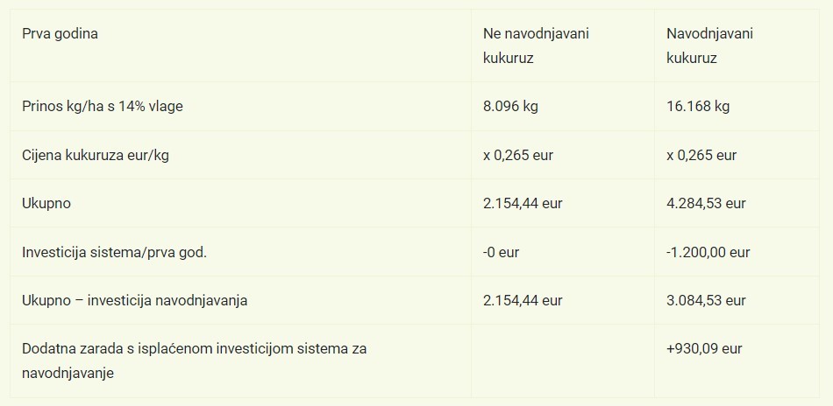Select the "Navodnjavani kukuruz" column header
The width and height of the screenshot is (833, 406).
[x=709, y=45]
